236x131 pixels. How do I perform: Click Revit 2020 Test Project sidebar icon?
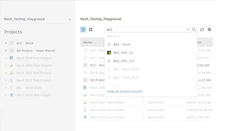(12, 65)
